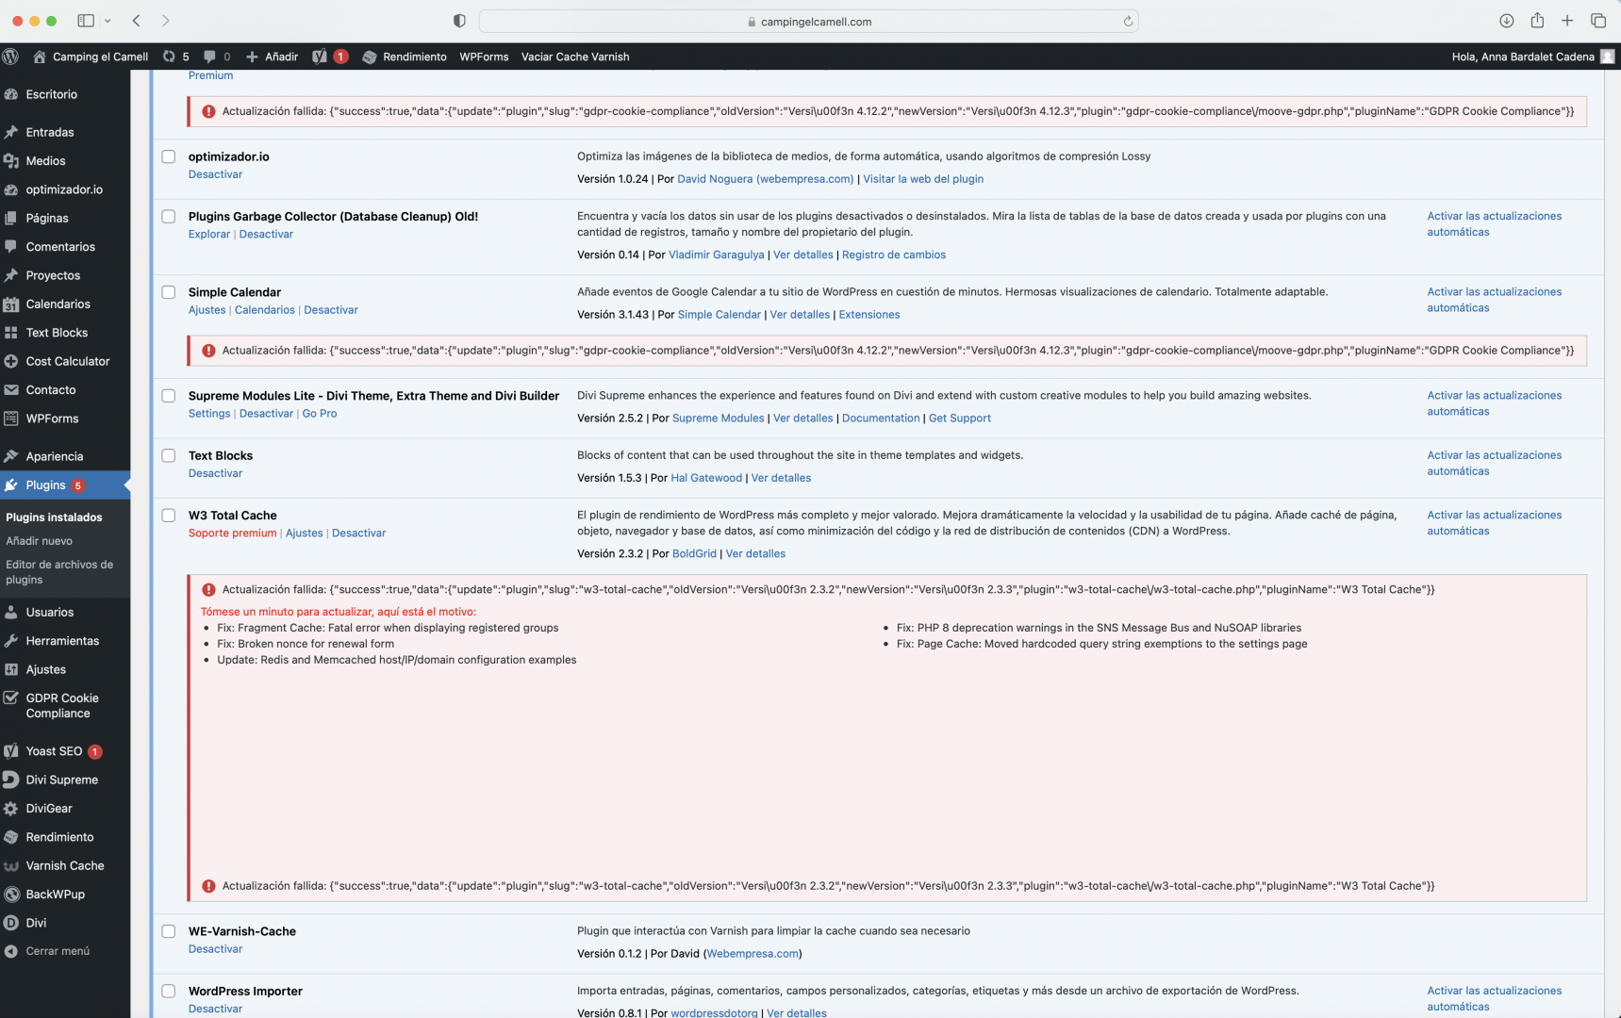Open Registro de cambios link

[894, 254]
